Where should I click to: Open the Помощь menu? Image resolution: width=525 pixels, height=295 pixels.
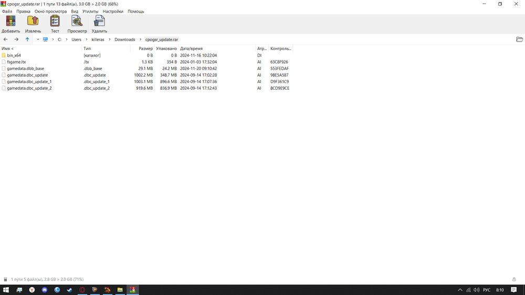coord(135,12)
